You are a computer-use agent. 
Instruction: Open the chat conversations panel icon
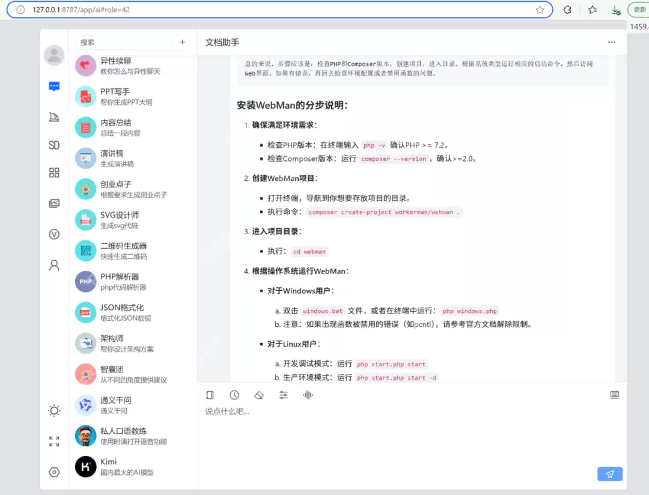(x=54, y=86)
